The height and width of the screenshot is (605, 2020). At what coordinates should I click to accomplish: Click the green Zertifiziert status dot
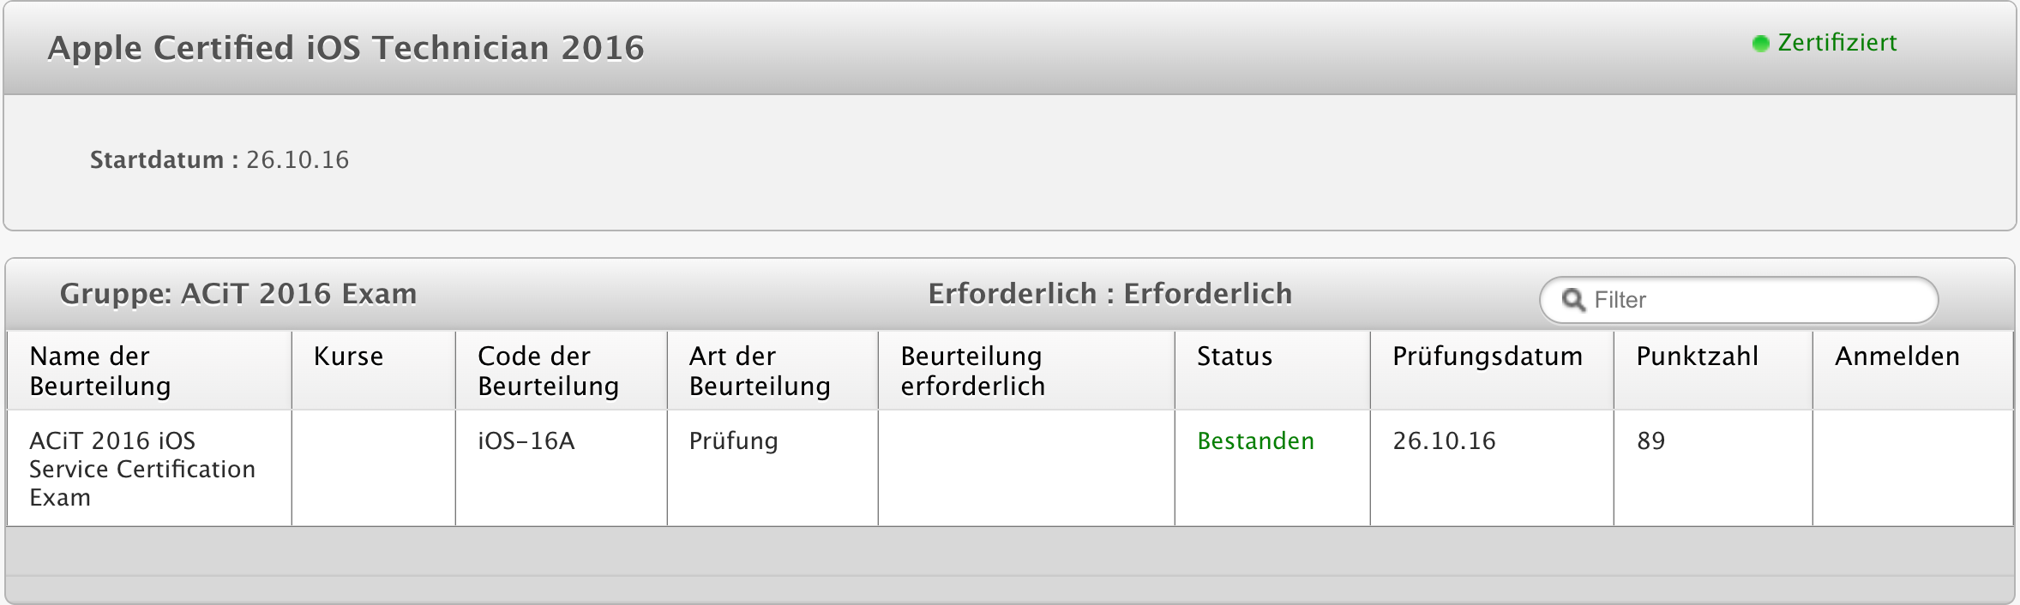1761,44
